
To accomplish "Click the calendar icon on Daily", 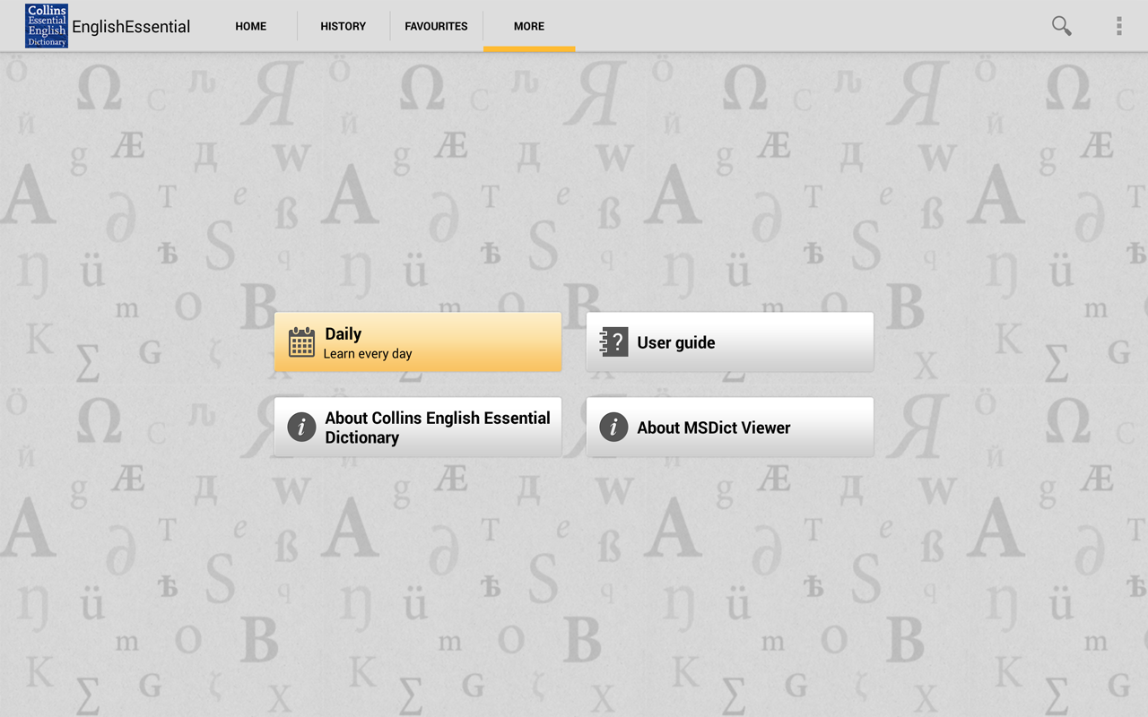I will [x=301, y=341].
